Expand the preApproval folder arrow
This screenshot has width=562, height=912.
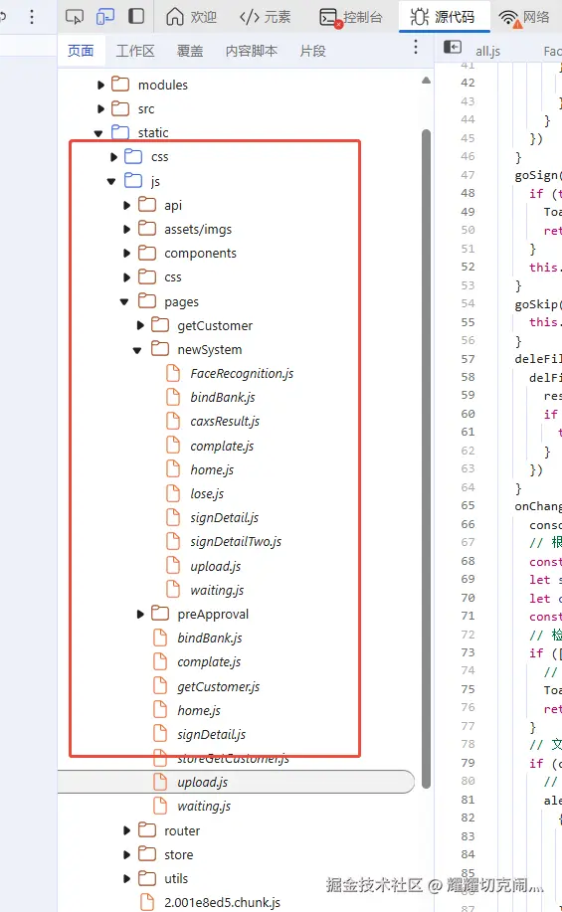[x=140, y=615]
